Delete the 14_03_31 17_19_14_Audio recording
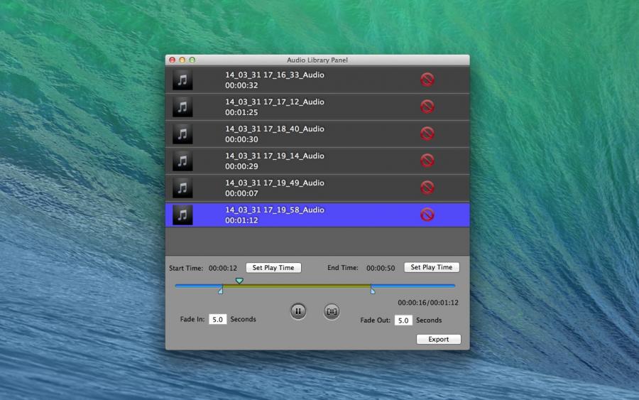This screenshot has width=639, height=400. (427, 161)
